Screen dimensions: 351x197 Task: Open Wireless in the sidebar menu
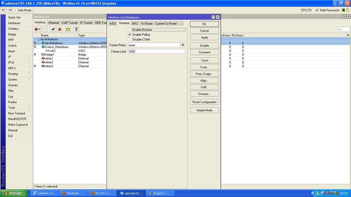(x=14, y=29)
